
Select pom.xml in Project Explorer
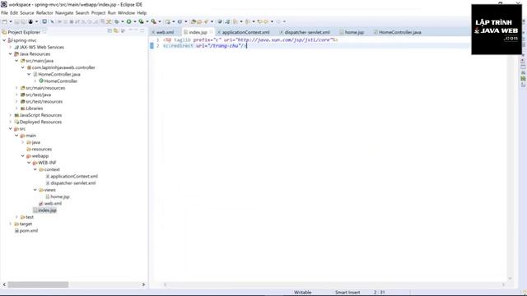pos(28,230)
